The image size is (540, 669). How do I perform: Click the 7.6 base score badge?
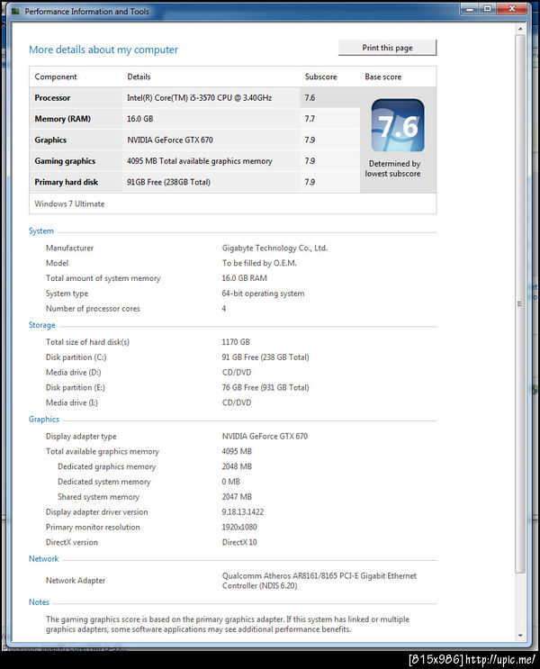click(x=398, y=125)
